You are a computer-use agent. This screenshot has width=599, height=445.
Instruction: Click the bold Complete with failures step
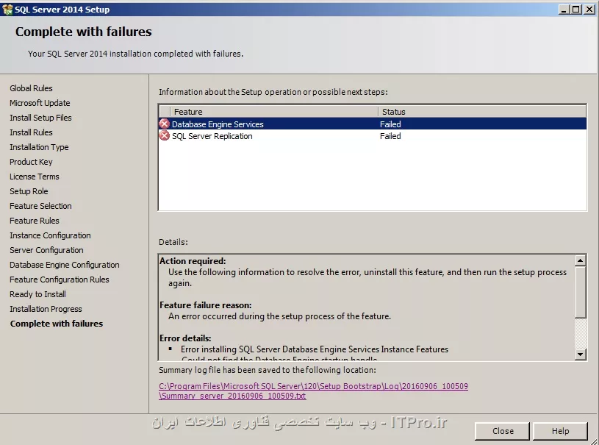(x=56, y=324)
